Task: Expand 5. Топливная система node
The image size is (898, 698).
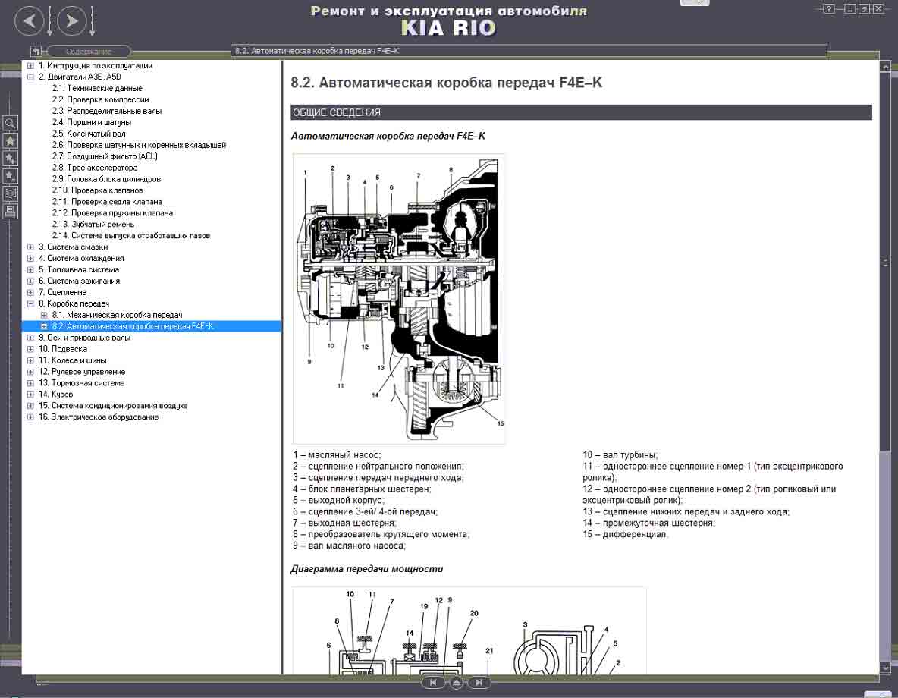Action: click(30, 270)
